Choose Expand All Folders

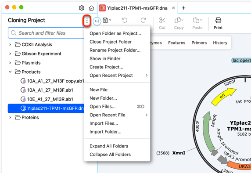click(109, 146)
